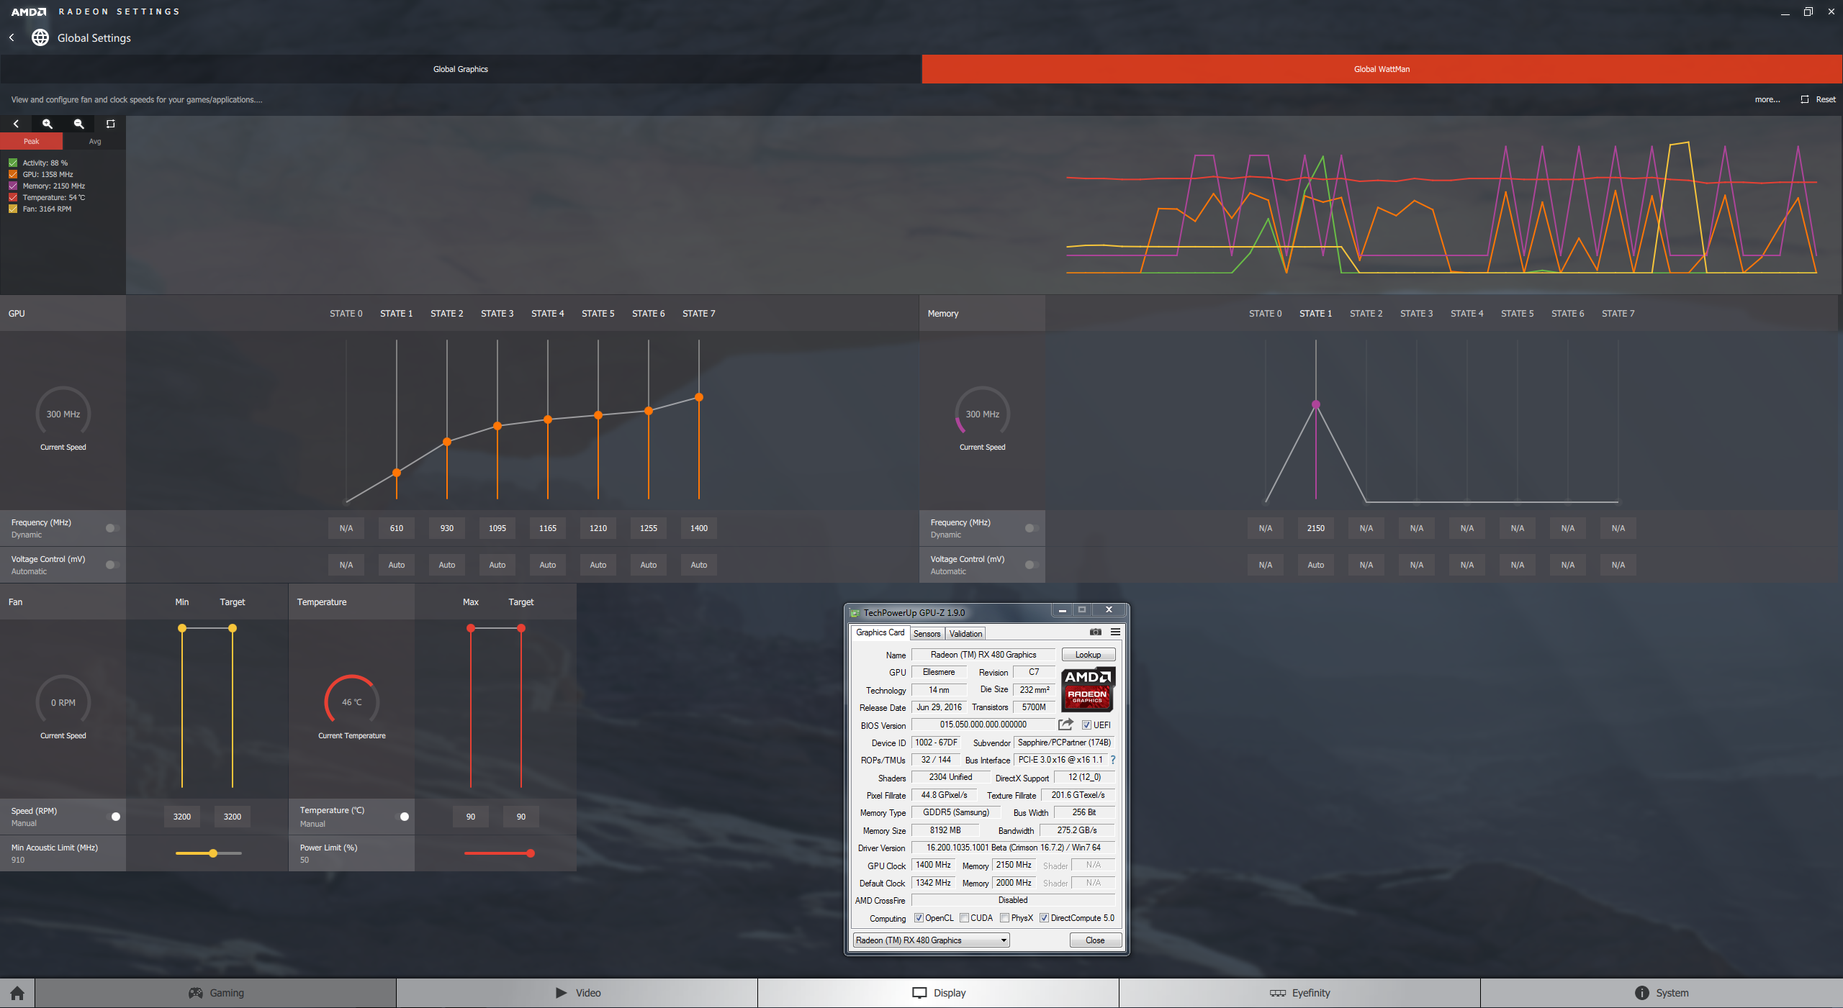This screenshot has width=1843, height=1008.
Task: Open the Validation tab in GPU-Z
Action: point(965,633)
